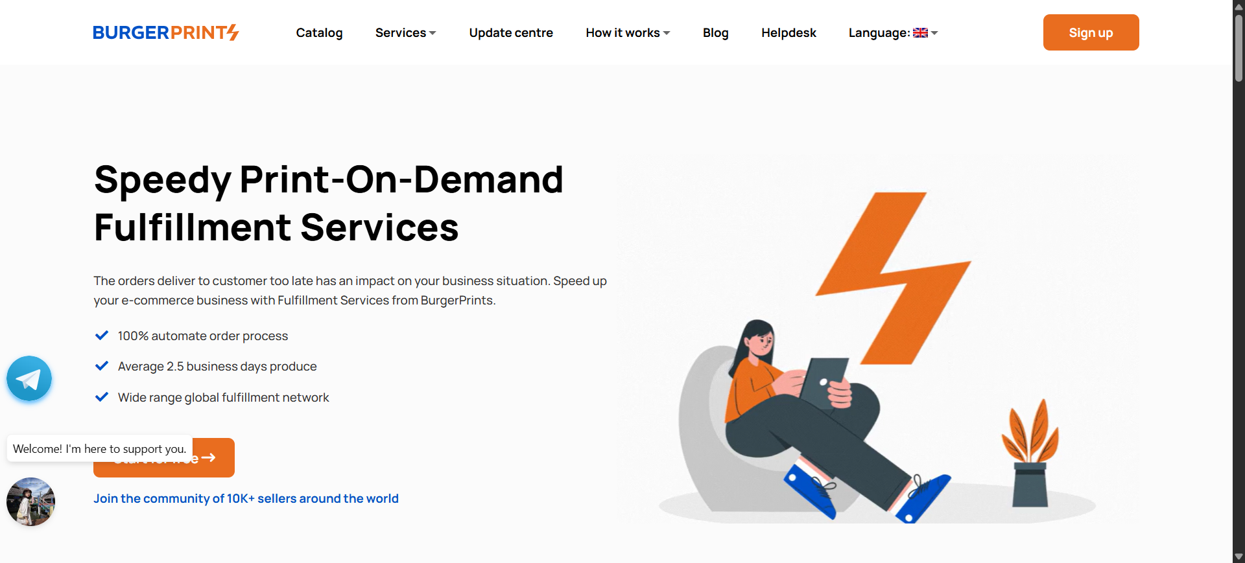This screenshot has width=1245, height=563.
Task: Click the checkmark beside Average 2.5 business days
Action: (x=102, y=366)
